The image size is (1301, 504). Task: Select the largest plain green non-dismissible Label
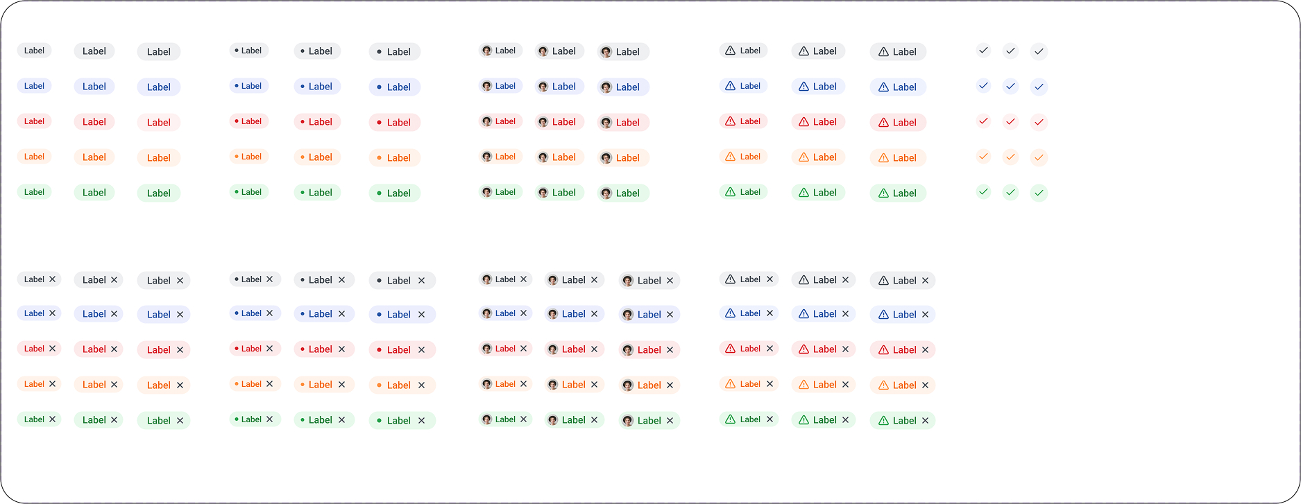tap(159, 193)
